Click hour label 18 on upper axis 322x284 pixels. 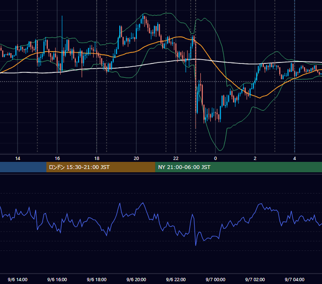tap(97, 159)
